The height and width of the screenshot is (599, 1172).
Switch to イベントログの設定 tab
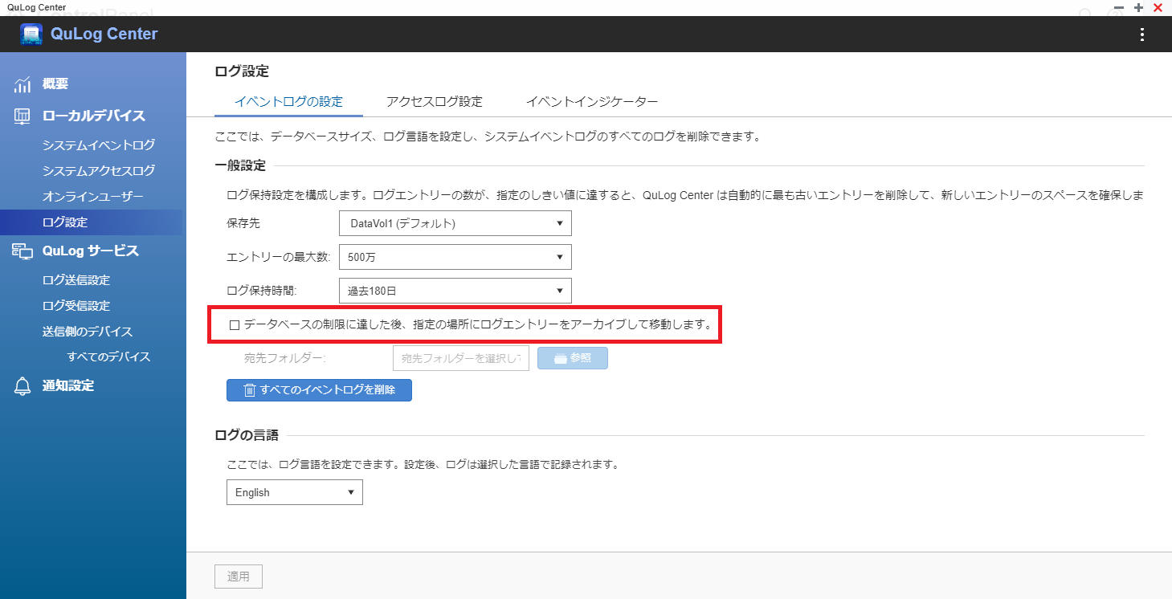coord(288,102)
